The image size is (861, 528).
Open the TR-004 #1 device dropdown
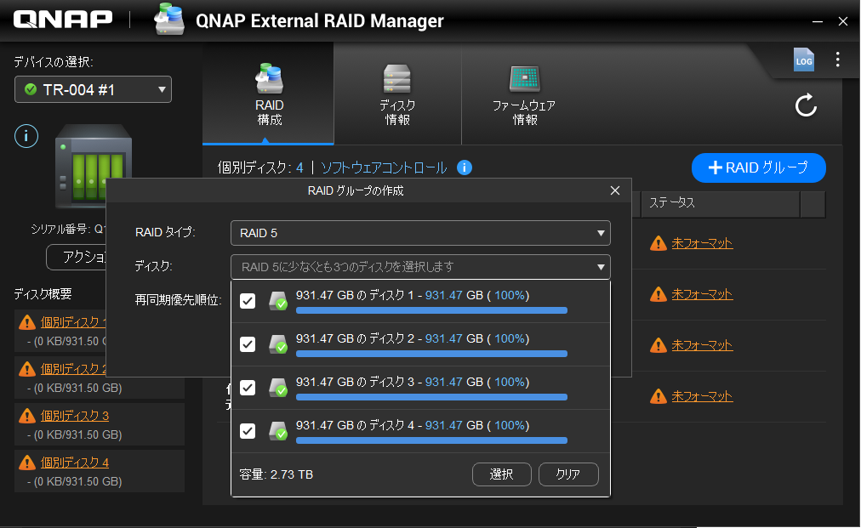pos(94,89)
